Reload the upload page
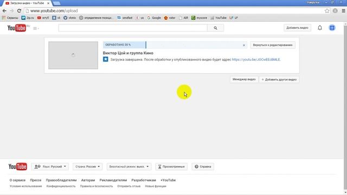Viewport: 347px width, 195px height. tap(20, 11)
